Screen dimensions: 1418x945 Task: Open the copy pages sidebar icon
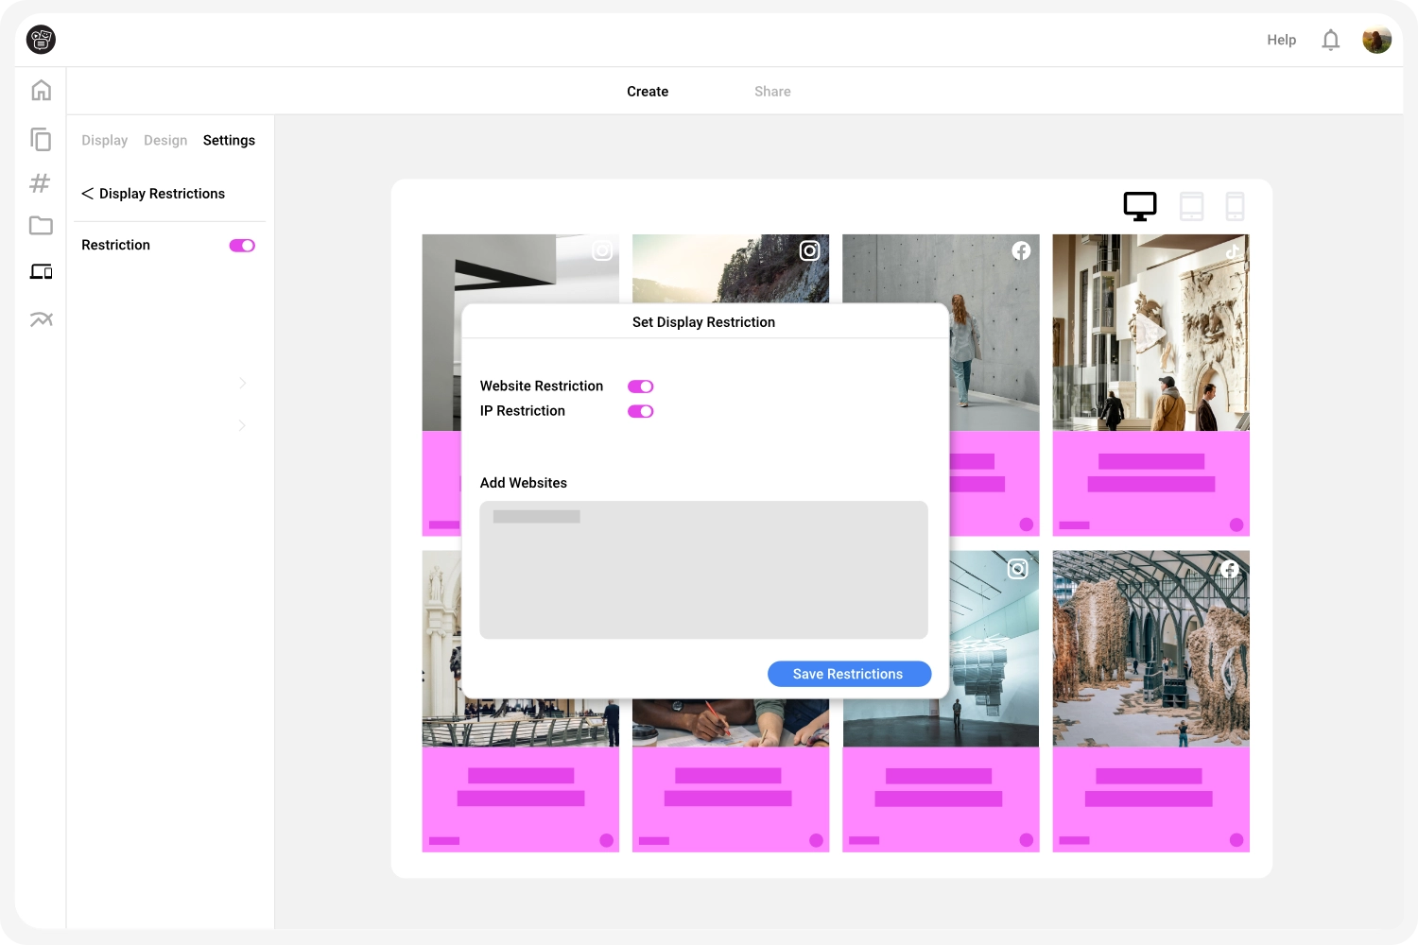click(41, 140)
